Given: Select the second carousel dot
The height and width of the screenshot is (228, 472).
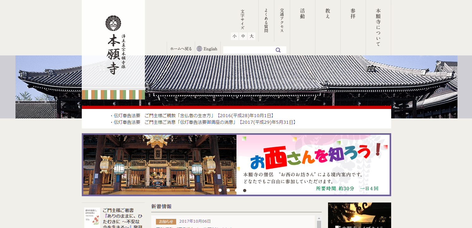Looking at the screenshot, I should (228, 190).
